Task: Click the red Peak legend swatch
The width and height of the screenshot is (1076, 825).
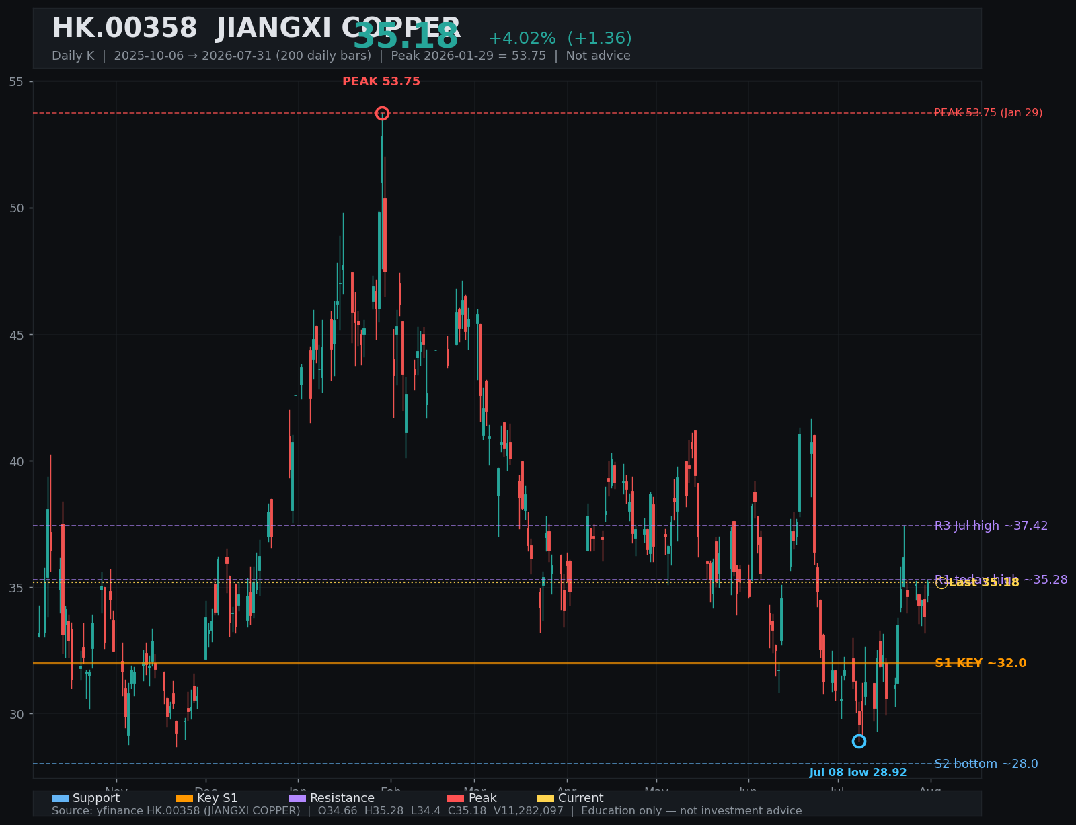Action: 456,798
